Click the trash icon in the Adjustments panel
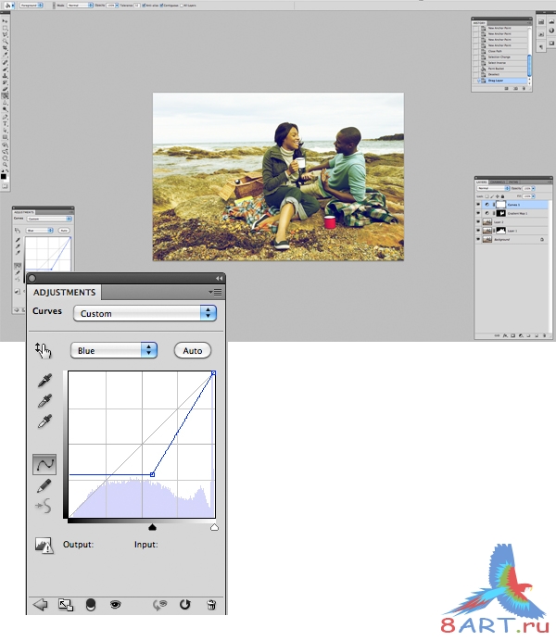 click(211, 604)
